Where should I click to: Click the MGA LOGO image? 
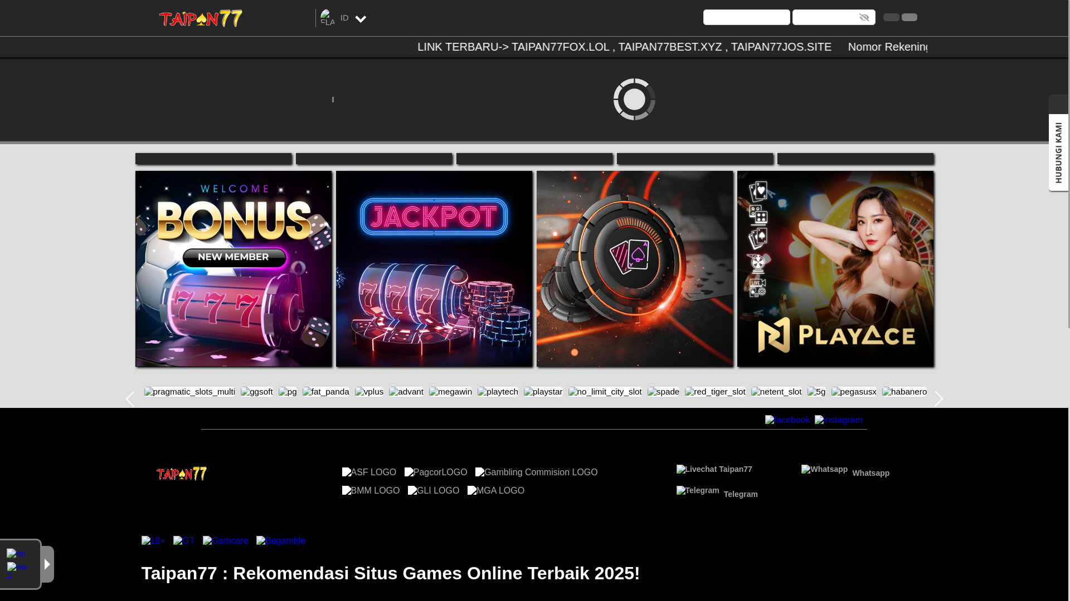coord(496,491)
